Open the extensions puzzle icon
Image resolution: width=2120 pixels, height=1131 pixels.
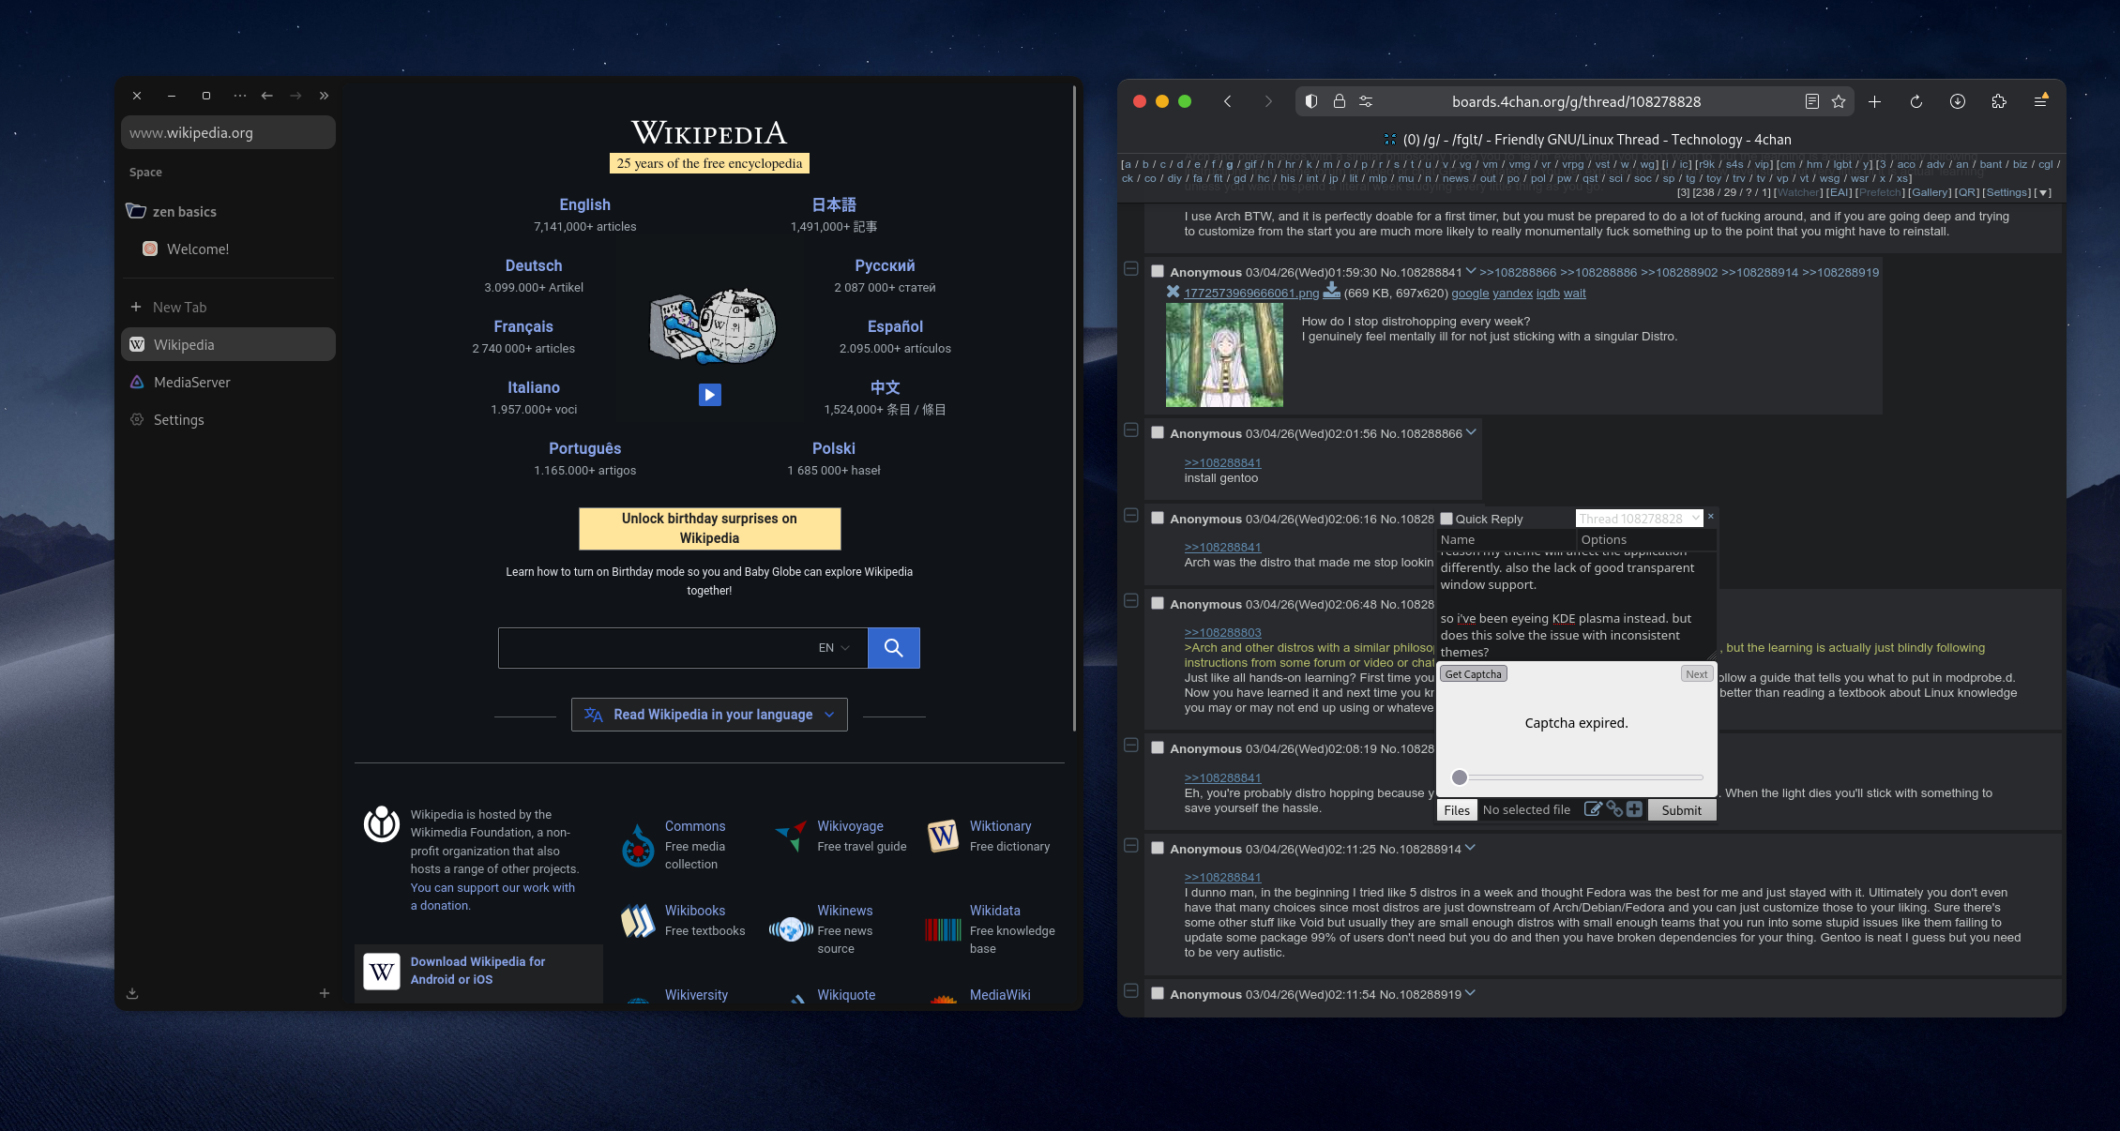coord(1999,101)
